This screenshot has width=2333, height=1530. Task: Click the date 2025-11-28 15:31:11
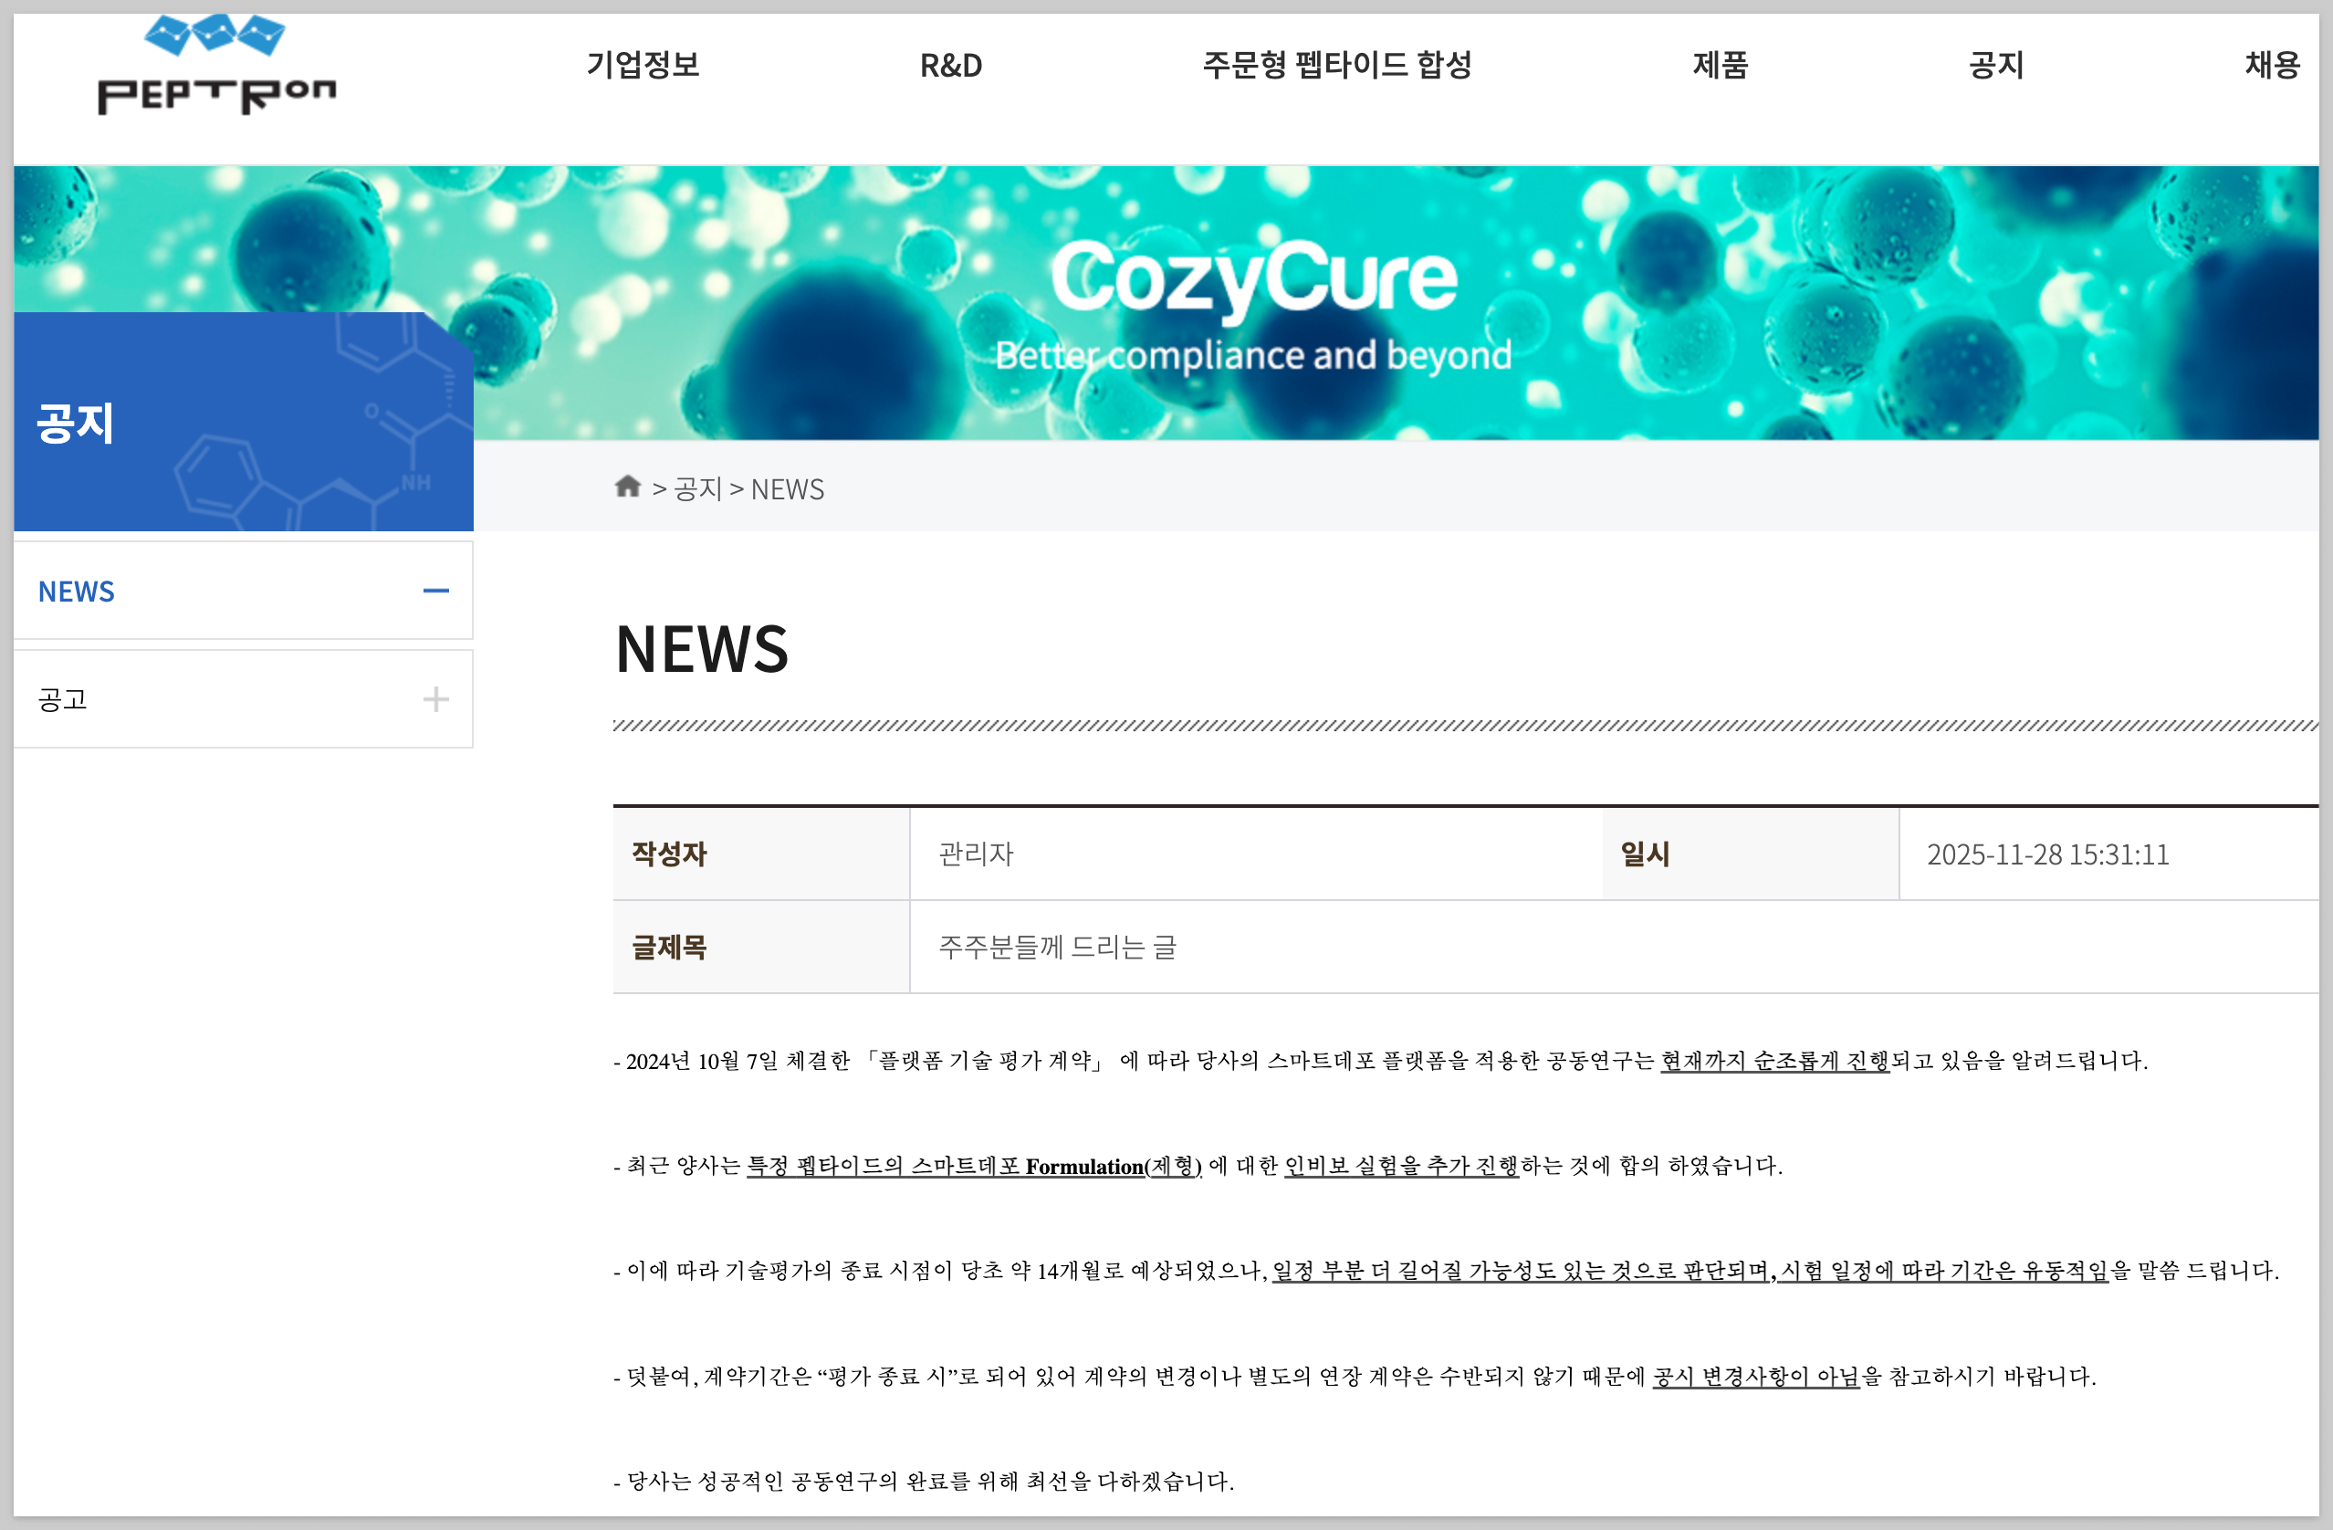pos(2046,854)
